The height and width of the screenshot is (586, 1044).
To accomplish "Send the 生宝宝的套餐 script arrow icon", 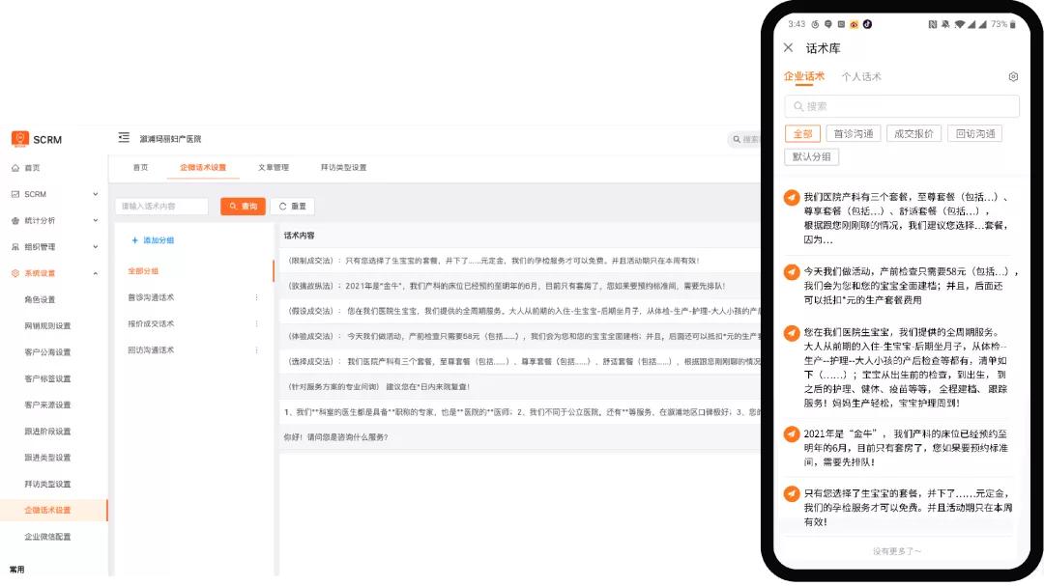I will [x=791, y=493].
